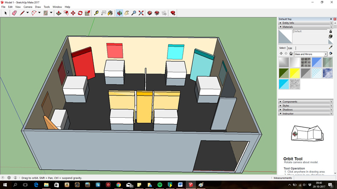The image size is (337, 189).
Task: Switch to the materials Edit tab
Action: pos(290,48)
